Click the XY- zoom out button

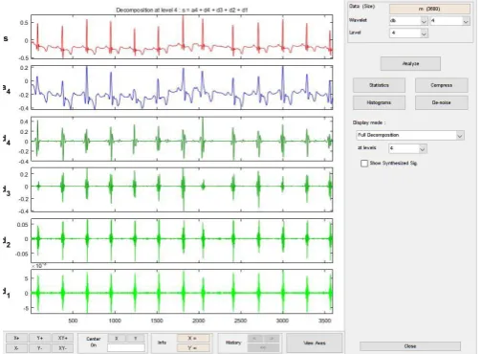point(62,348)
